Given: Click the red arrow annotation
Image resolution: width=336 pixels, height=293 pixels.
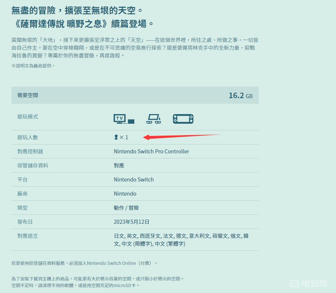Looking at the screenshot, I should pyautogui.click(x=181, y=137).
